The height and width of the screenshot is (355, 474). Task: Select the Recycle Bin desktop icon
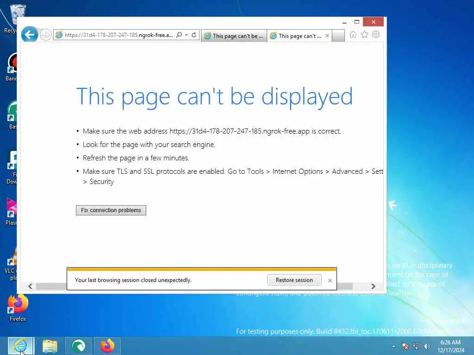[x=12, y=18]
